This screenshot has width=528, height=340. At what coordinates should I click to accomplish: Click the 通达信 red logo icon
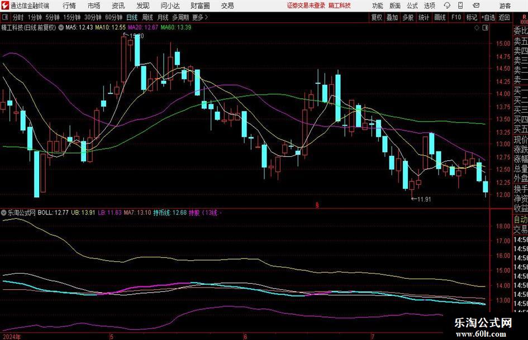pos(5,6)
